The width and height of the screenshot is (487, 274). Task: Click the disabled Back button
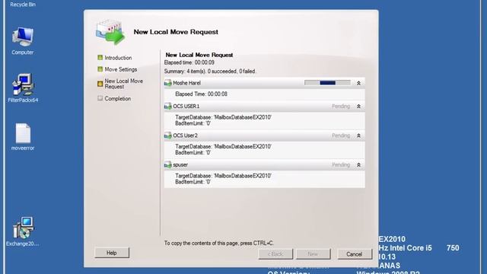point(275,254)
